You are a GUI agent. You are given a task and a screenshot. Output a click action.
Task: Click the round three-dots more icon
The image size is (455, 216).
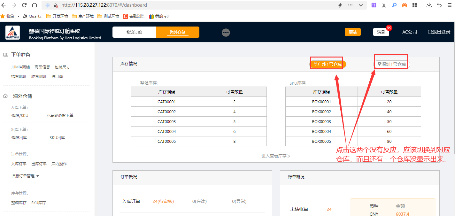[226, 33]
